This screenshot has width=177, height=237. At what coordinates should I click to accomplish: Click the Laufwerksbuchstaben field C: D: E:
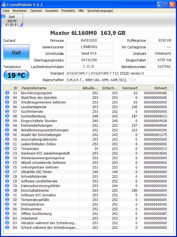coord(89,67)
